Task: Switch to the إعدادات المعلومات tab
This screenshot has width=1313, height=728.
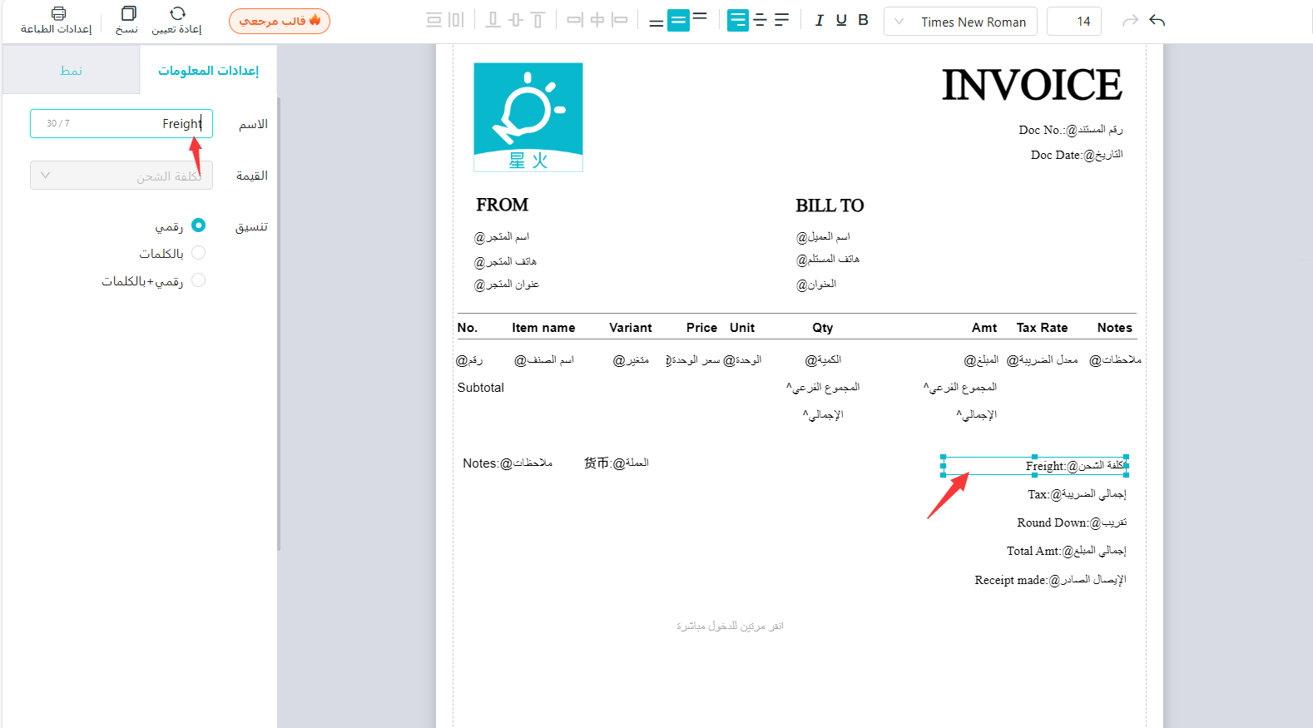Action: pyautogui.click(x=208, y=71)
